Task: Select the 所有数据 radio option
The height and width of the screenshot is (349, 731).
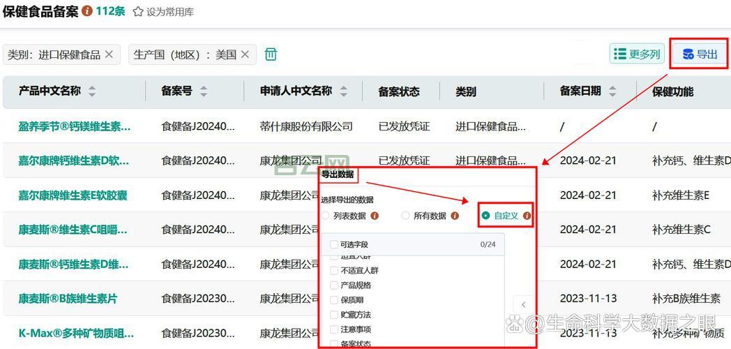Action: point(405,216)
